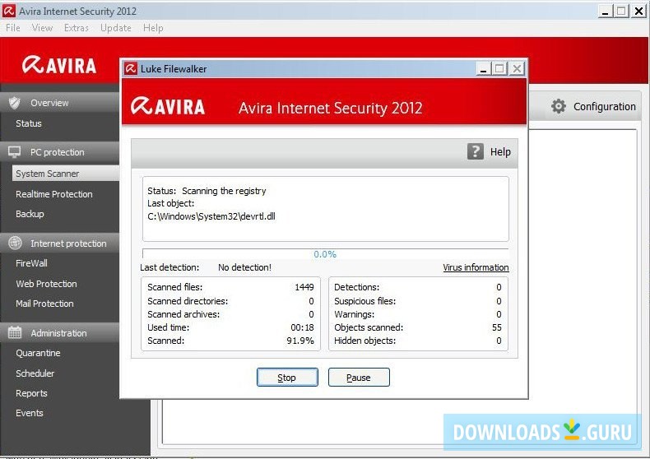Open FireWall in the sidebar

(x=31, y=263)
